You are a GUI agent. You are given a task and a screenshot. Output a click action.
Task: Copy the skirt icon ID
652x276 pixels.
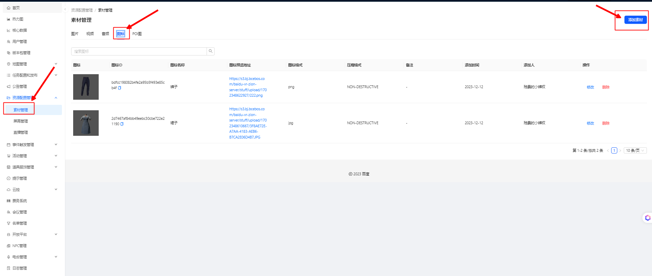(122, 124)
